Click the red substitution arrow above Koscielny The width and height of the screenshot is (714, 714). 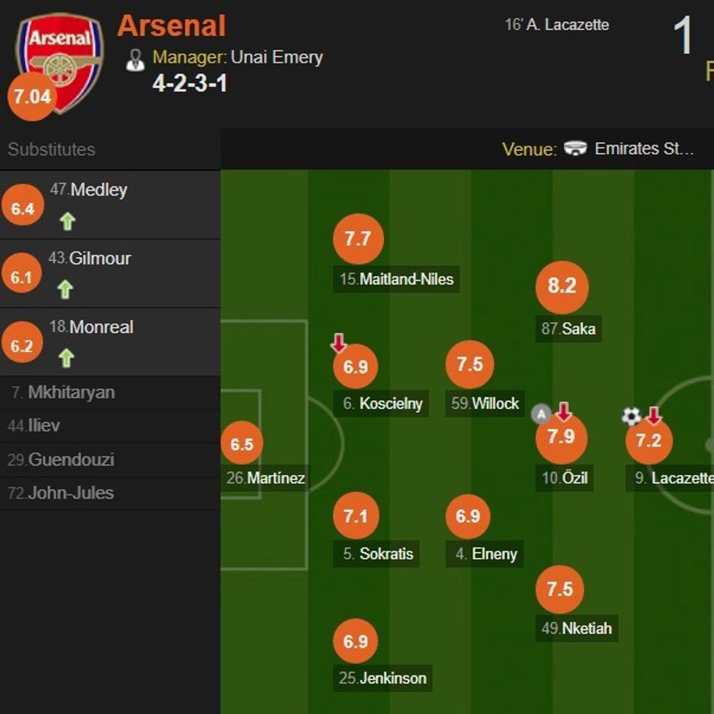point(339,342)
